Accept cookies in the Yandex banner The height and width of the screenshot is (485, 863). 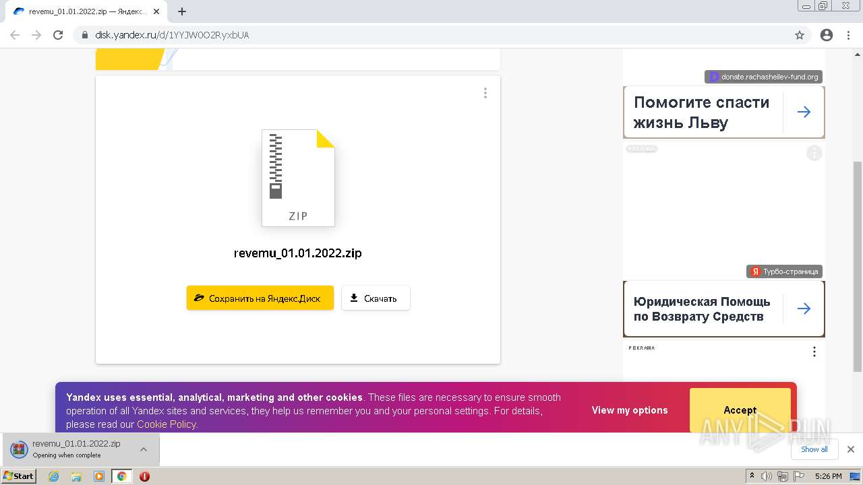click(x=740, y=410)
